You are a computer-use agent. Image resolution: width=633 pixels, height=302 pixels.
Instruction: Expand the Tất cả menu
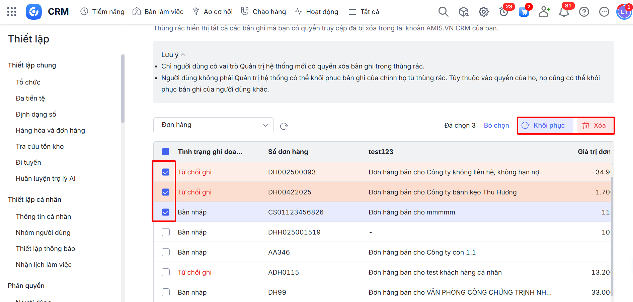tap(364, 12)
